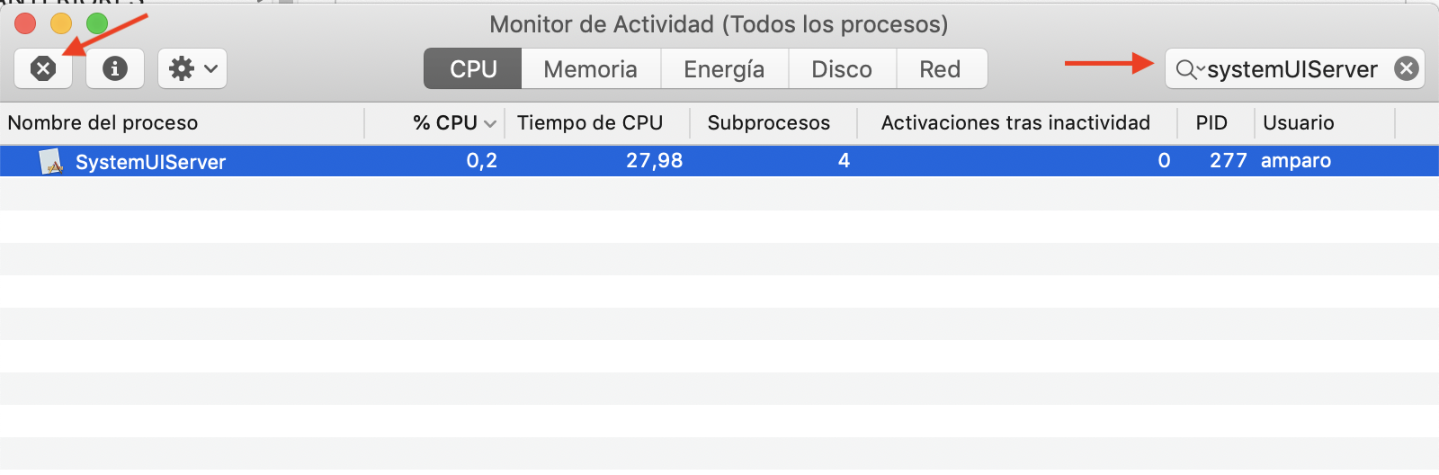The image size is (1439, 475).
Task: Clear the systemUIServer search text
Action: [x=1407, y=68]
